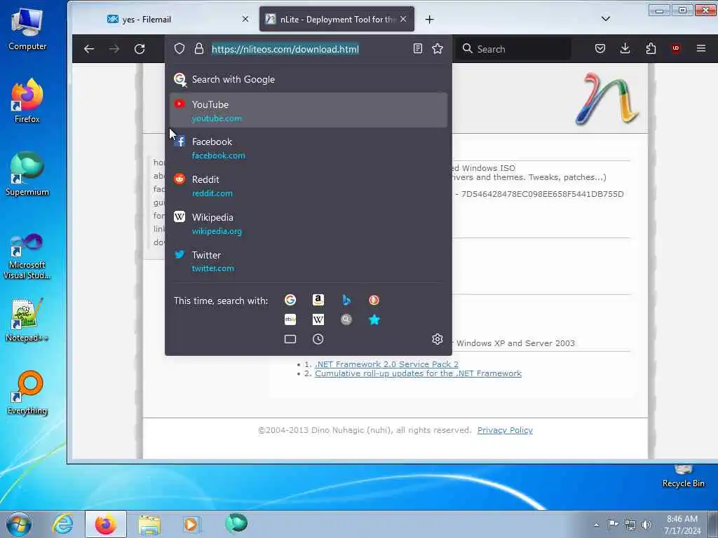Toggle reader view icon in address bar

pyautogui.click(x=418, y=48)
